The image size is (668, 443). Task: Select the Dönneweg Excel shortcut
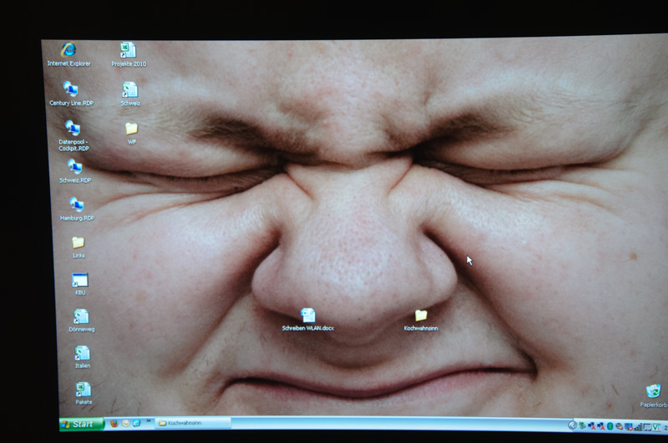[x=81, y=317]
